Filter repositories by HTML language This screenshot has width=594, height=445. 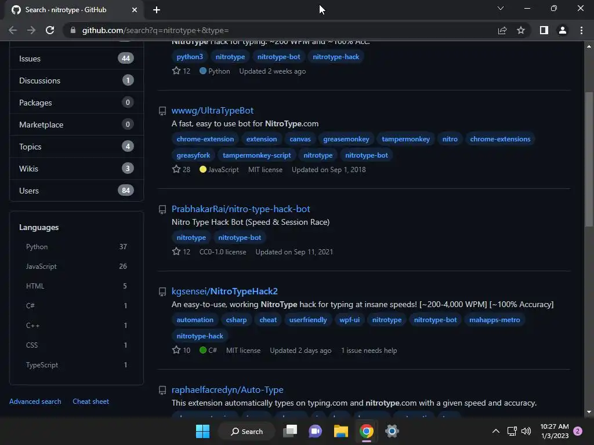(76, 286)
